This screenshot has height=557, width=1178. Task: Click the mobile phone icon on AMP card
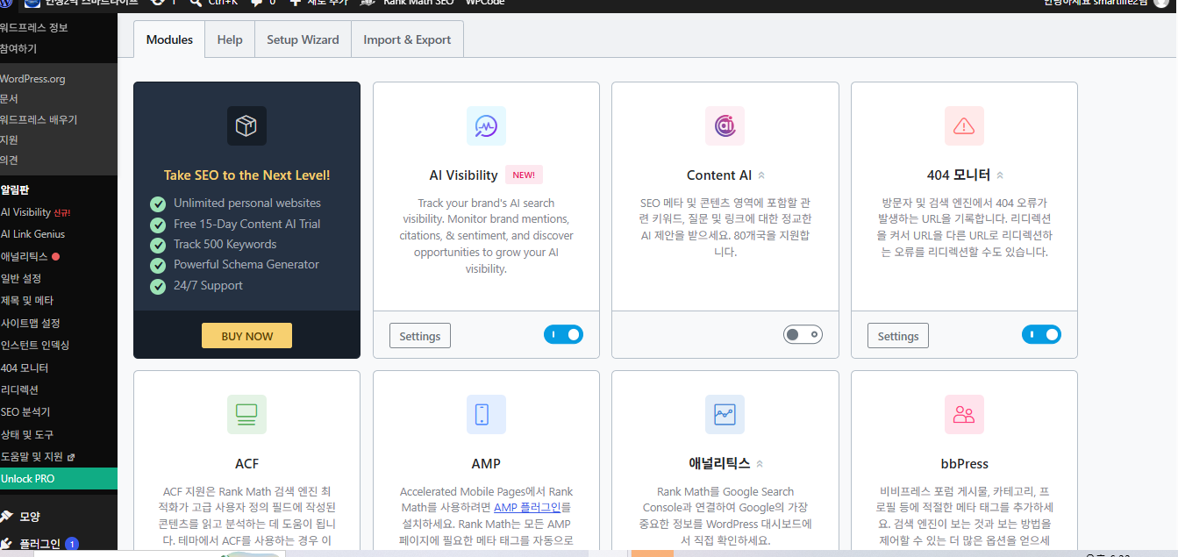click(486, 414)
